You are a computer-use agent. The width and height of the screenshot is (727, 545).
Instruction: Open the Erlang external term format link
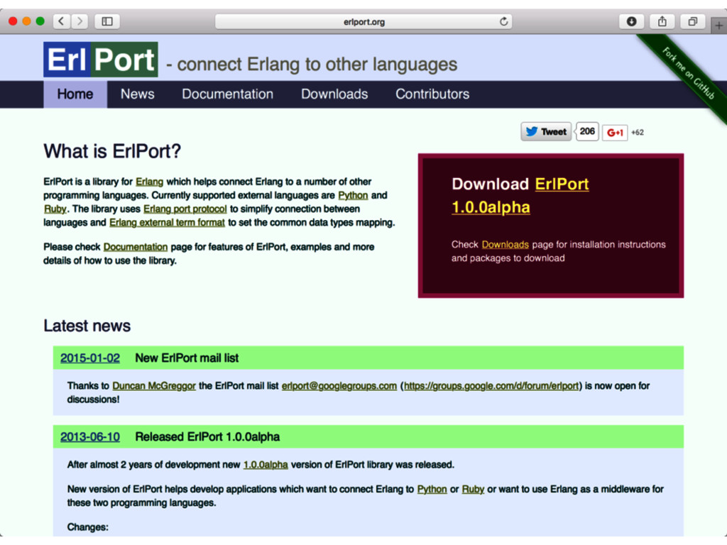click(167, 222)
